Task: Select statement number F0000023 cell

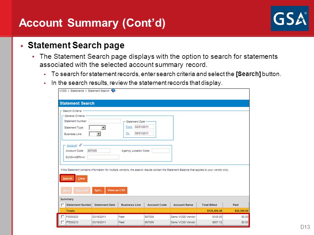Action: pyautogui.click(x=79, y=217)
